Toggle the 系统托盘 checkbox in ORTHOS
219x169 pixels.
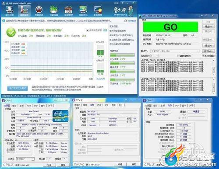(x=203, y=55)
